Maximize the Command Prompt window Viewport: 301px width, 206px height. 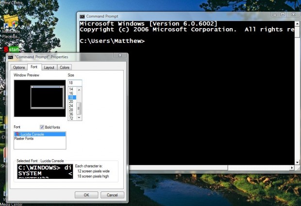[283, 15]
